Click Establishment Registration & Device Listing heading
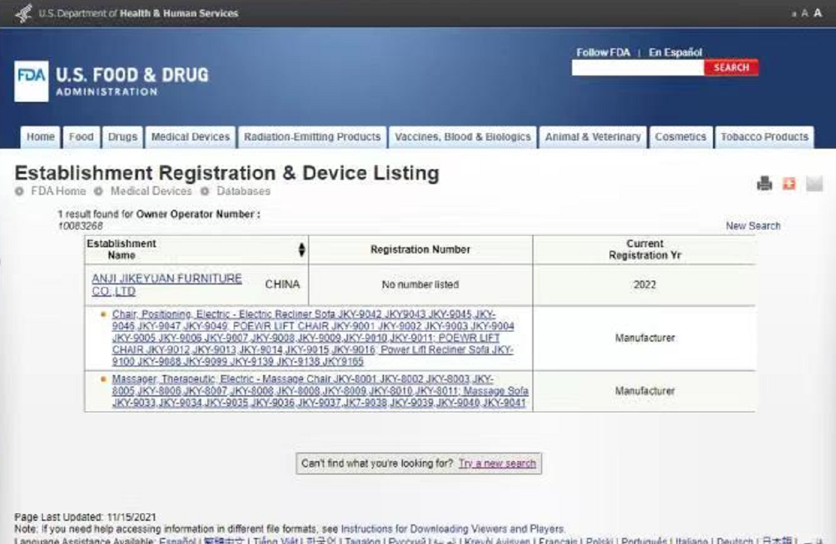Image resolution: width=836 pixels, height=544 pixels. (226, 173)
